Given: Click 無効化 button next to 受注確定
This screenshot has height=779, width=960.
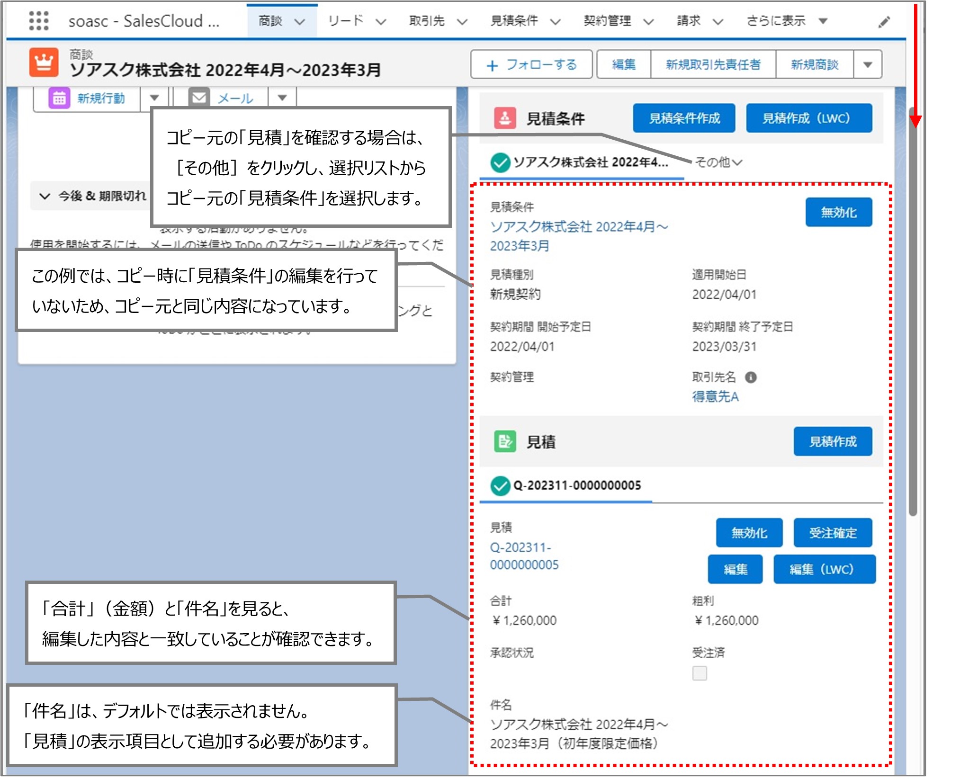Looking at the screenshot, I should pyautogui.click(x=749, y=533).
